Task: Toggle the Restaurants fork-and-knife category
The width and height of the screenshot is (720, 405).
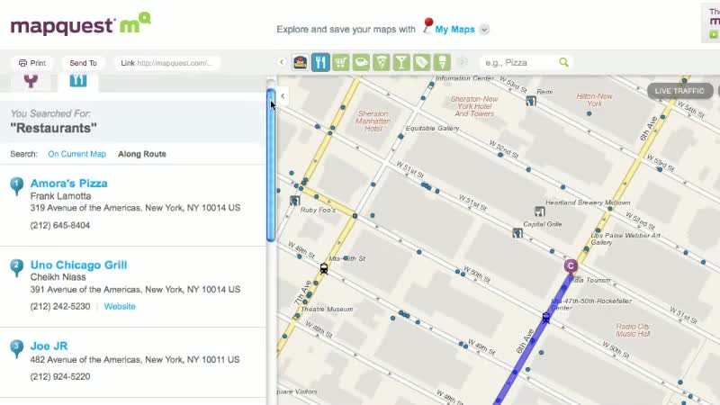Action: (320, 62)
